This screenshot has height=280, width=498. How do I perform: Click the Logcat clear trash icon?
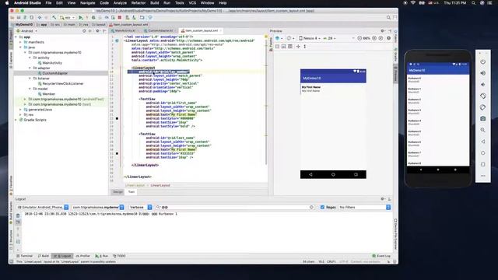(x=18, y=215)
